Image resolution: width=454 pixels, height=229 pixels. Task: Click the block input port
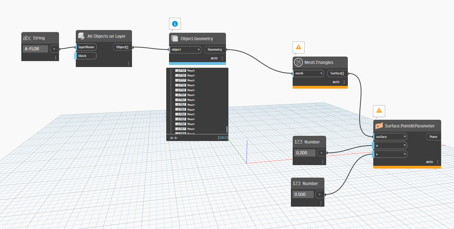[x=86, y=56]
